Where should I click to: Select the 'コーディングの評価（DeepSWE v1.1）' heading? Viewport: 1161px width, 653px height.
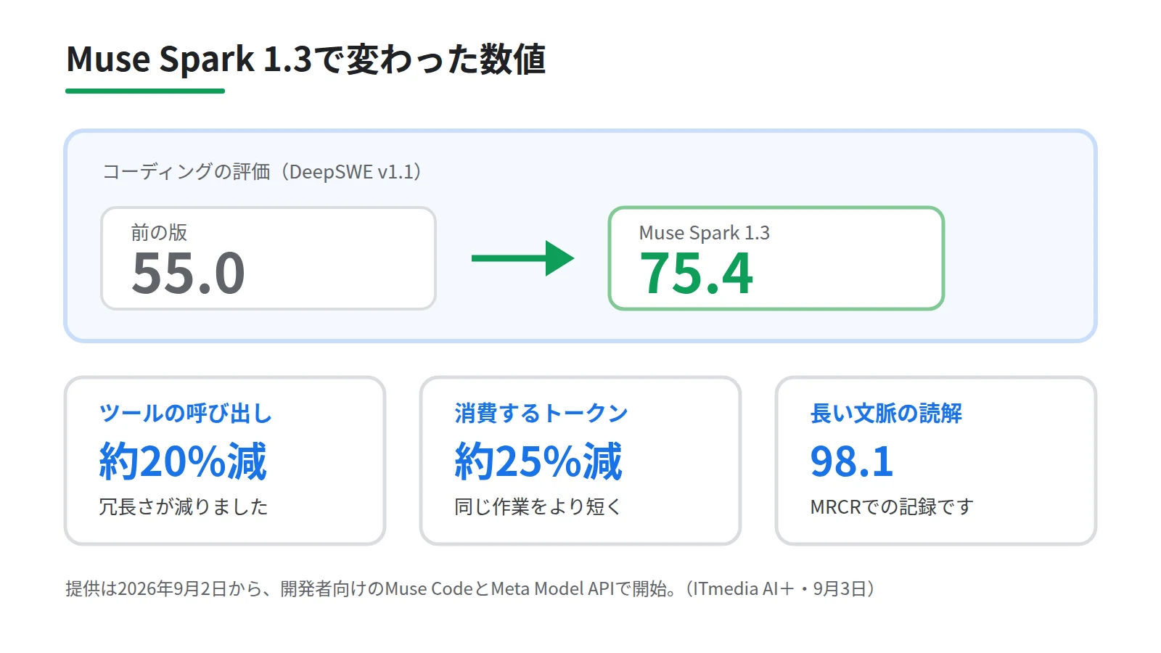tap(262, 172)
